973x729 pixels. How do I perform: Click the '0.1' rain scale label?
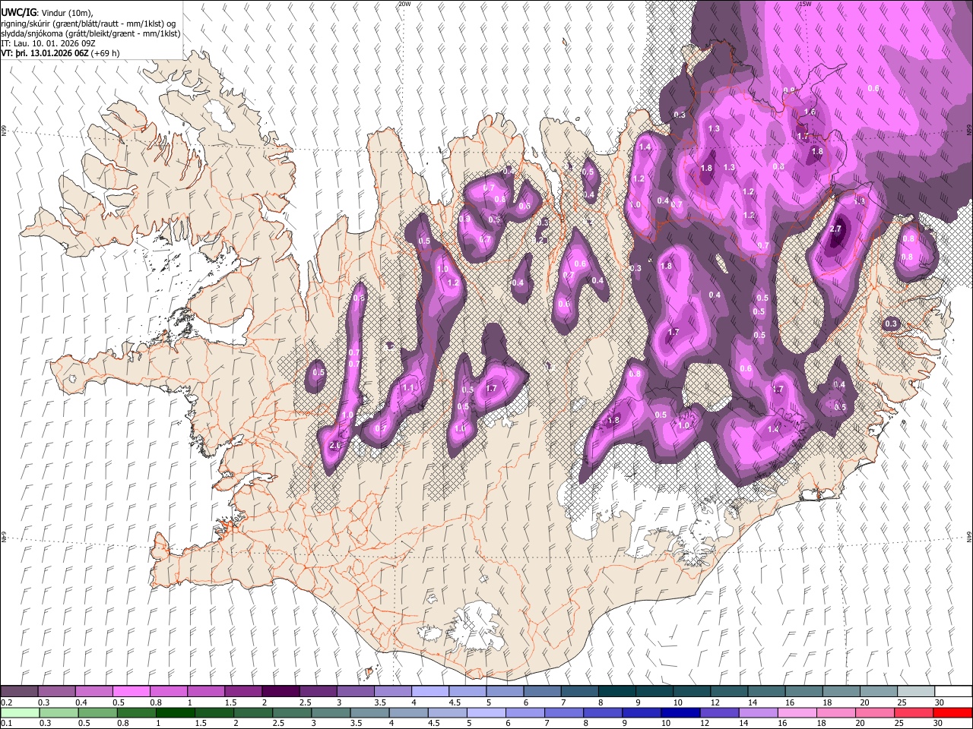pos(6,724)
